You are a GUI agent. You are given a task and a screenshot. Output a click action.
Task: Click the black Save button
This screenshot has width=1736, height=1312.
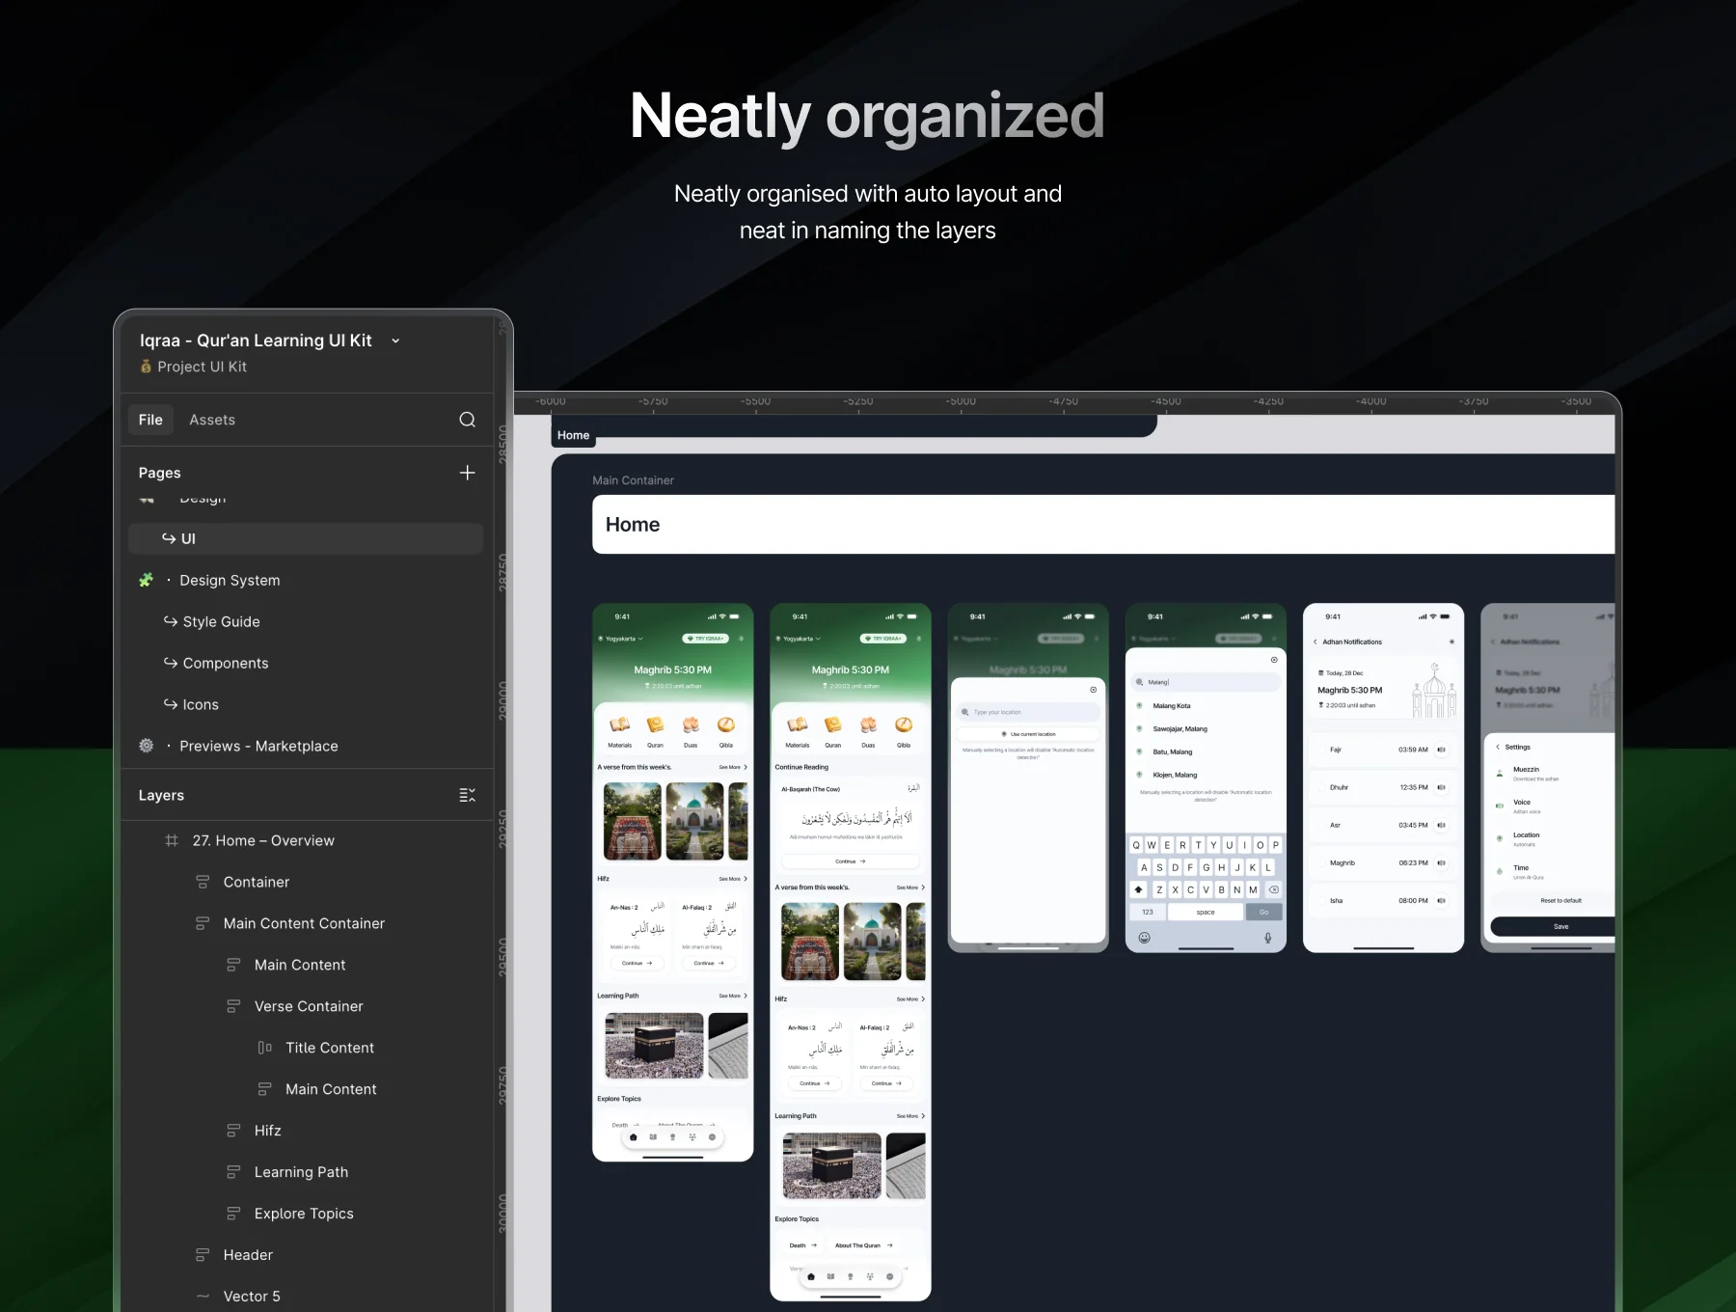pyautogui.click(x=1553, y=926)
